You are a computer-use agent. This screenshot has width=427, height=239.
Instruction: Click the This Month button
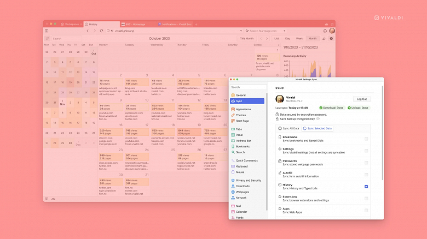[x=247, y=39]
